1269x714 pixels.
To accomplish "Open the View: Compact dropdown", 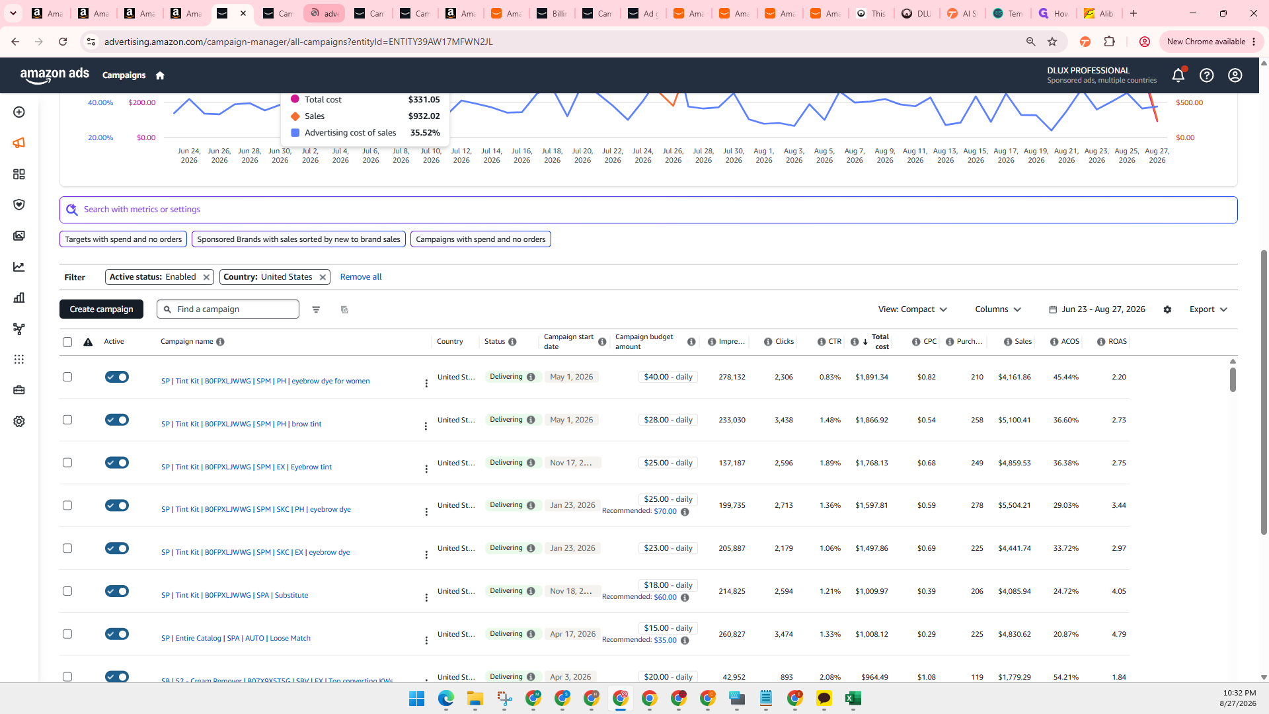I will 913,309.
